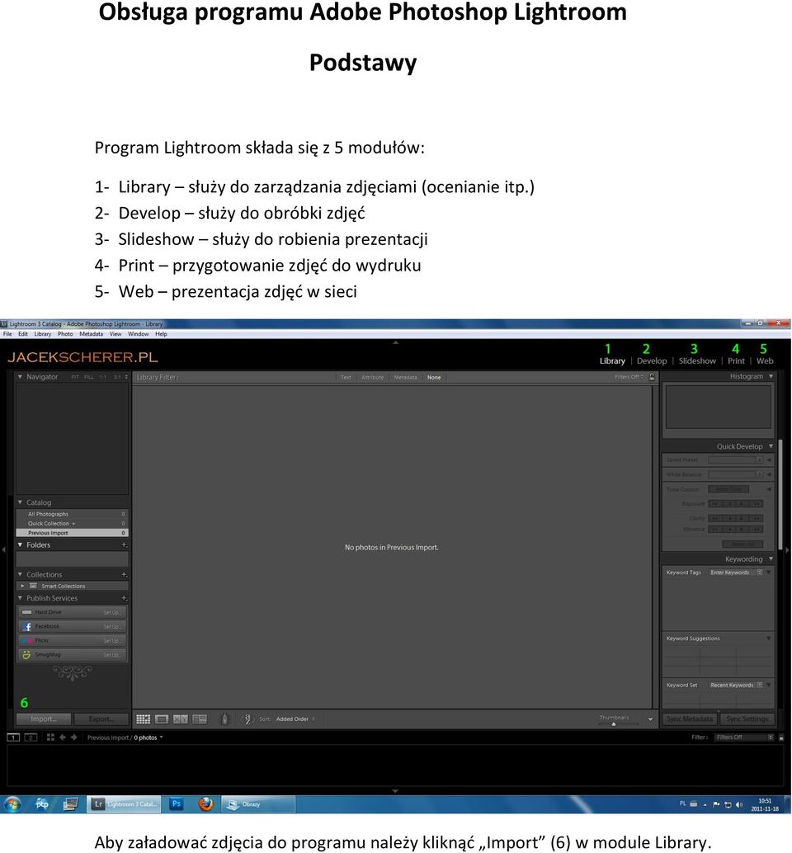Switch to Grid view icon
The width and height of the screenshot is (792, 853).
pyautogui.click(x=143, y=719)
